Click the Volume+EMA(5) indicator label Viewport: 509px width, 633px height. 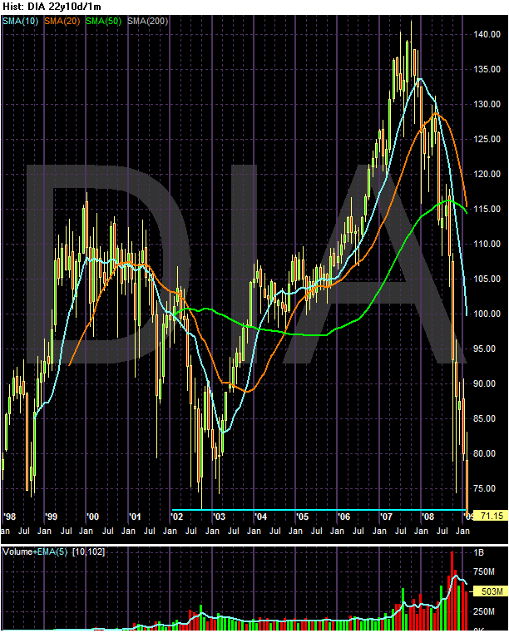tap(35, 551)
